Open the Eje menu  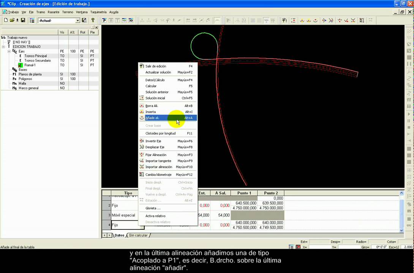pyautogui.click(x=31, y=12)
